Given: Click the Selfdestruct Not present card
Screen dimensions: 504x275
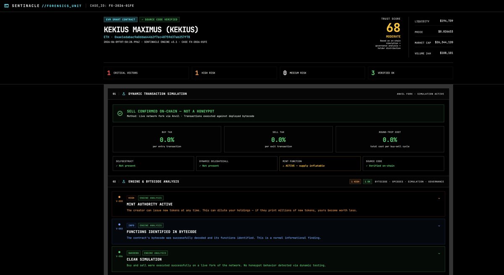Looking at the screenshot, I should 153,163.
